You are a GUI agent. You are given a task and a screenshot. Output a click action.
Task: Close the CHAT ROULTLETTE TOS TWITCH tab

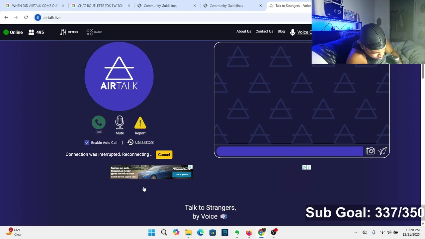[x=129, y=6]
